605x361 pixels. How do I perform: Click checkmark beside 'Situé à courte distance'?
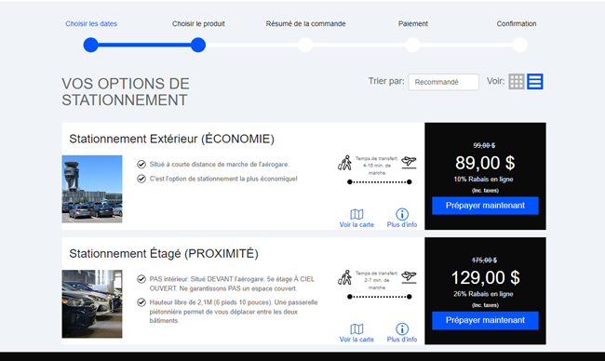tap(141, 165)
